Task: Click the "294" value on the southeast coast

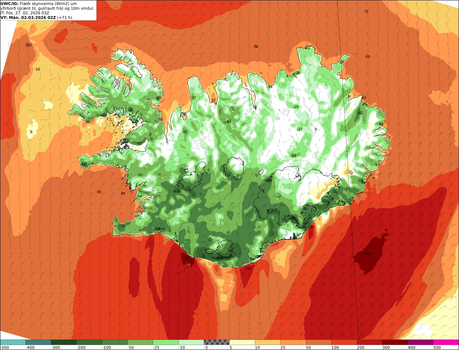Action: pos(311,227)
